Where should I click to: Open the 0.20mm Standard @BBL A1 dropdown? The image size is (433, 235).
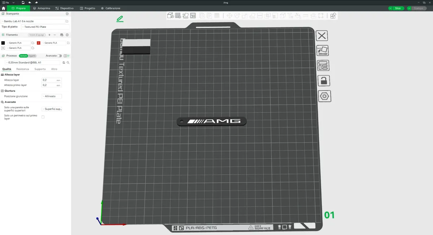pos(33,62)
